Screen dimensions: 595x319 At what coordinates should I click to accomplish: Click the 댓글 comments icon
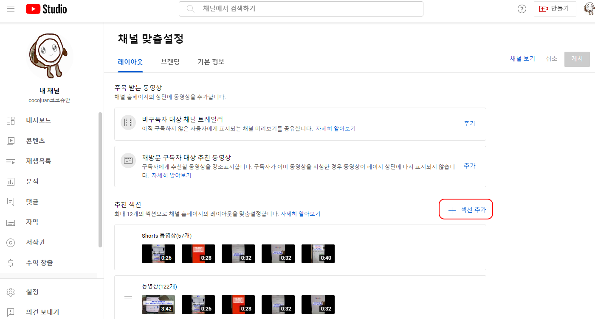(x=11, y=202)
